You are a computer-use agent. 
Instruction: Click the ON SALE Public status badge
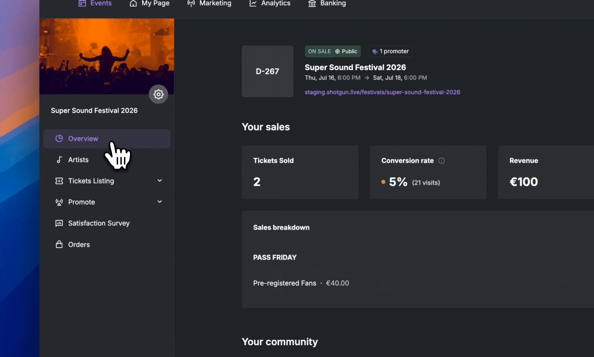[x=333, y=51]
